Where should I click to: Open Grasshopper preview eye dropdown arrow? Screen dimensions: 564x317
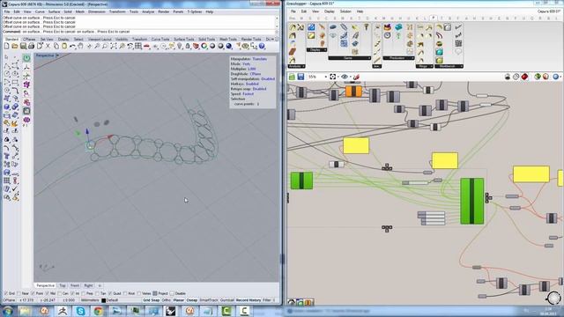pyautogui.click(x=351, y=77)
